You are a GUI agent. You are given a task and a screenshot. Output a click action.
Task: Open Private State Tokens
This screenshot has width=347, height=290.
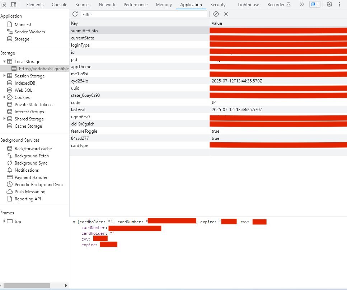33,105
